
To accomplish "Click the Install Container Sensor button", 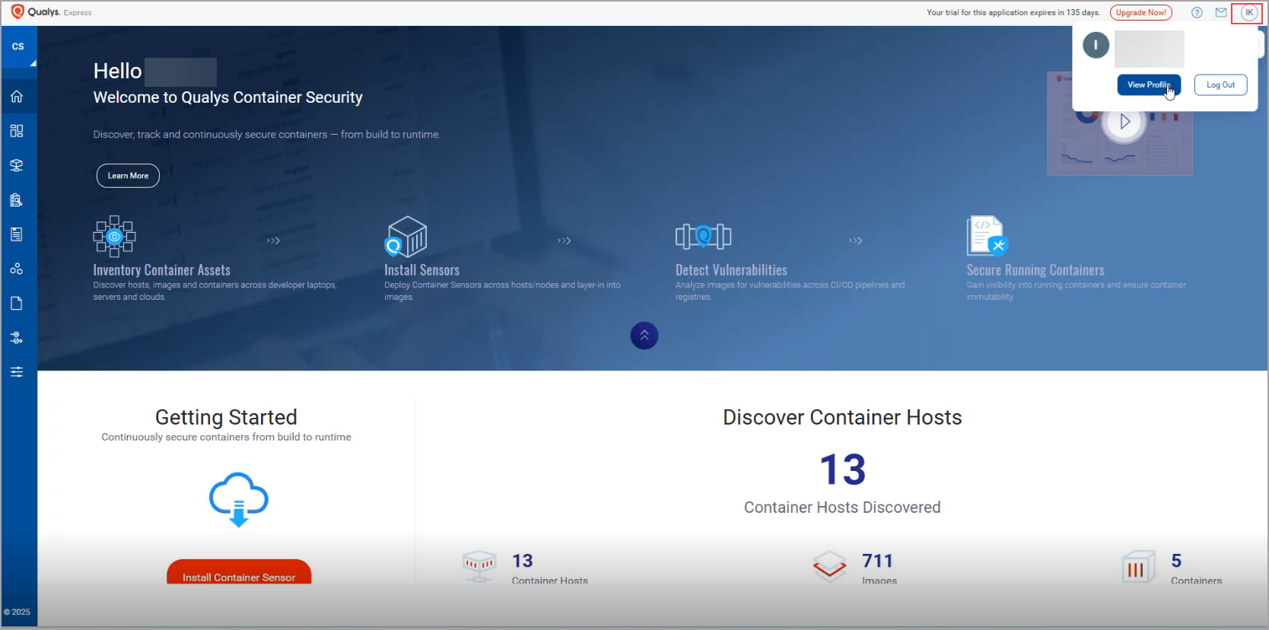I will 239,572.
